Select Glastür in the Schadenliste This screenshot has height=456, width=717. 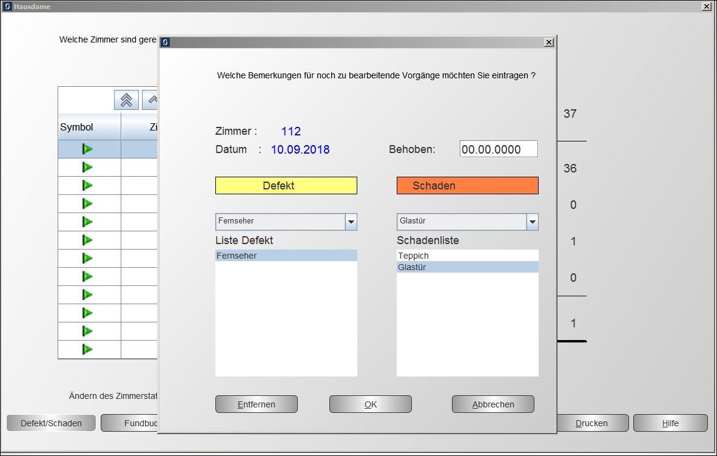(x=467, y=267)
